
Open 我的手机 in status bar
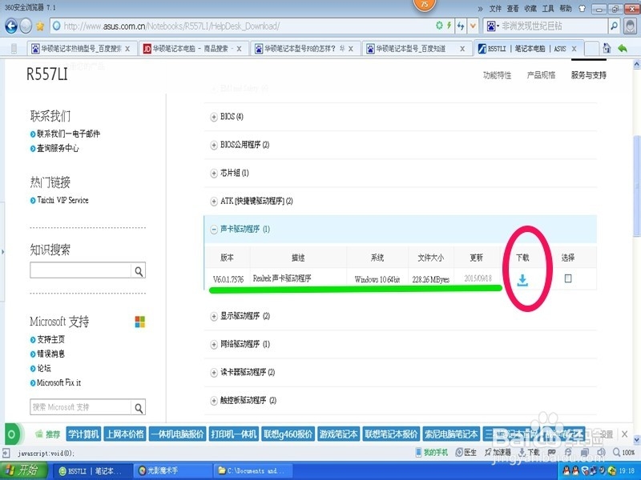point(431,452)
